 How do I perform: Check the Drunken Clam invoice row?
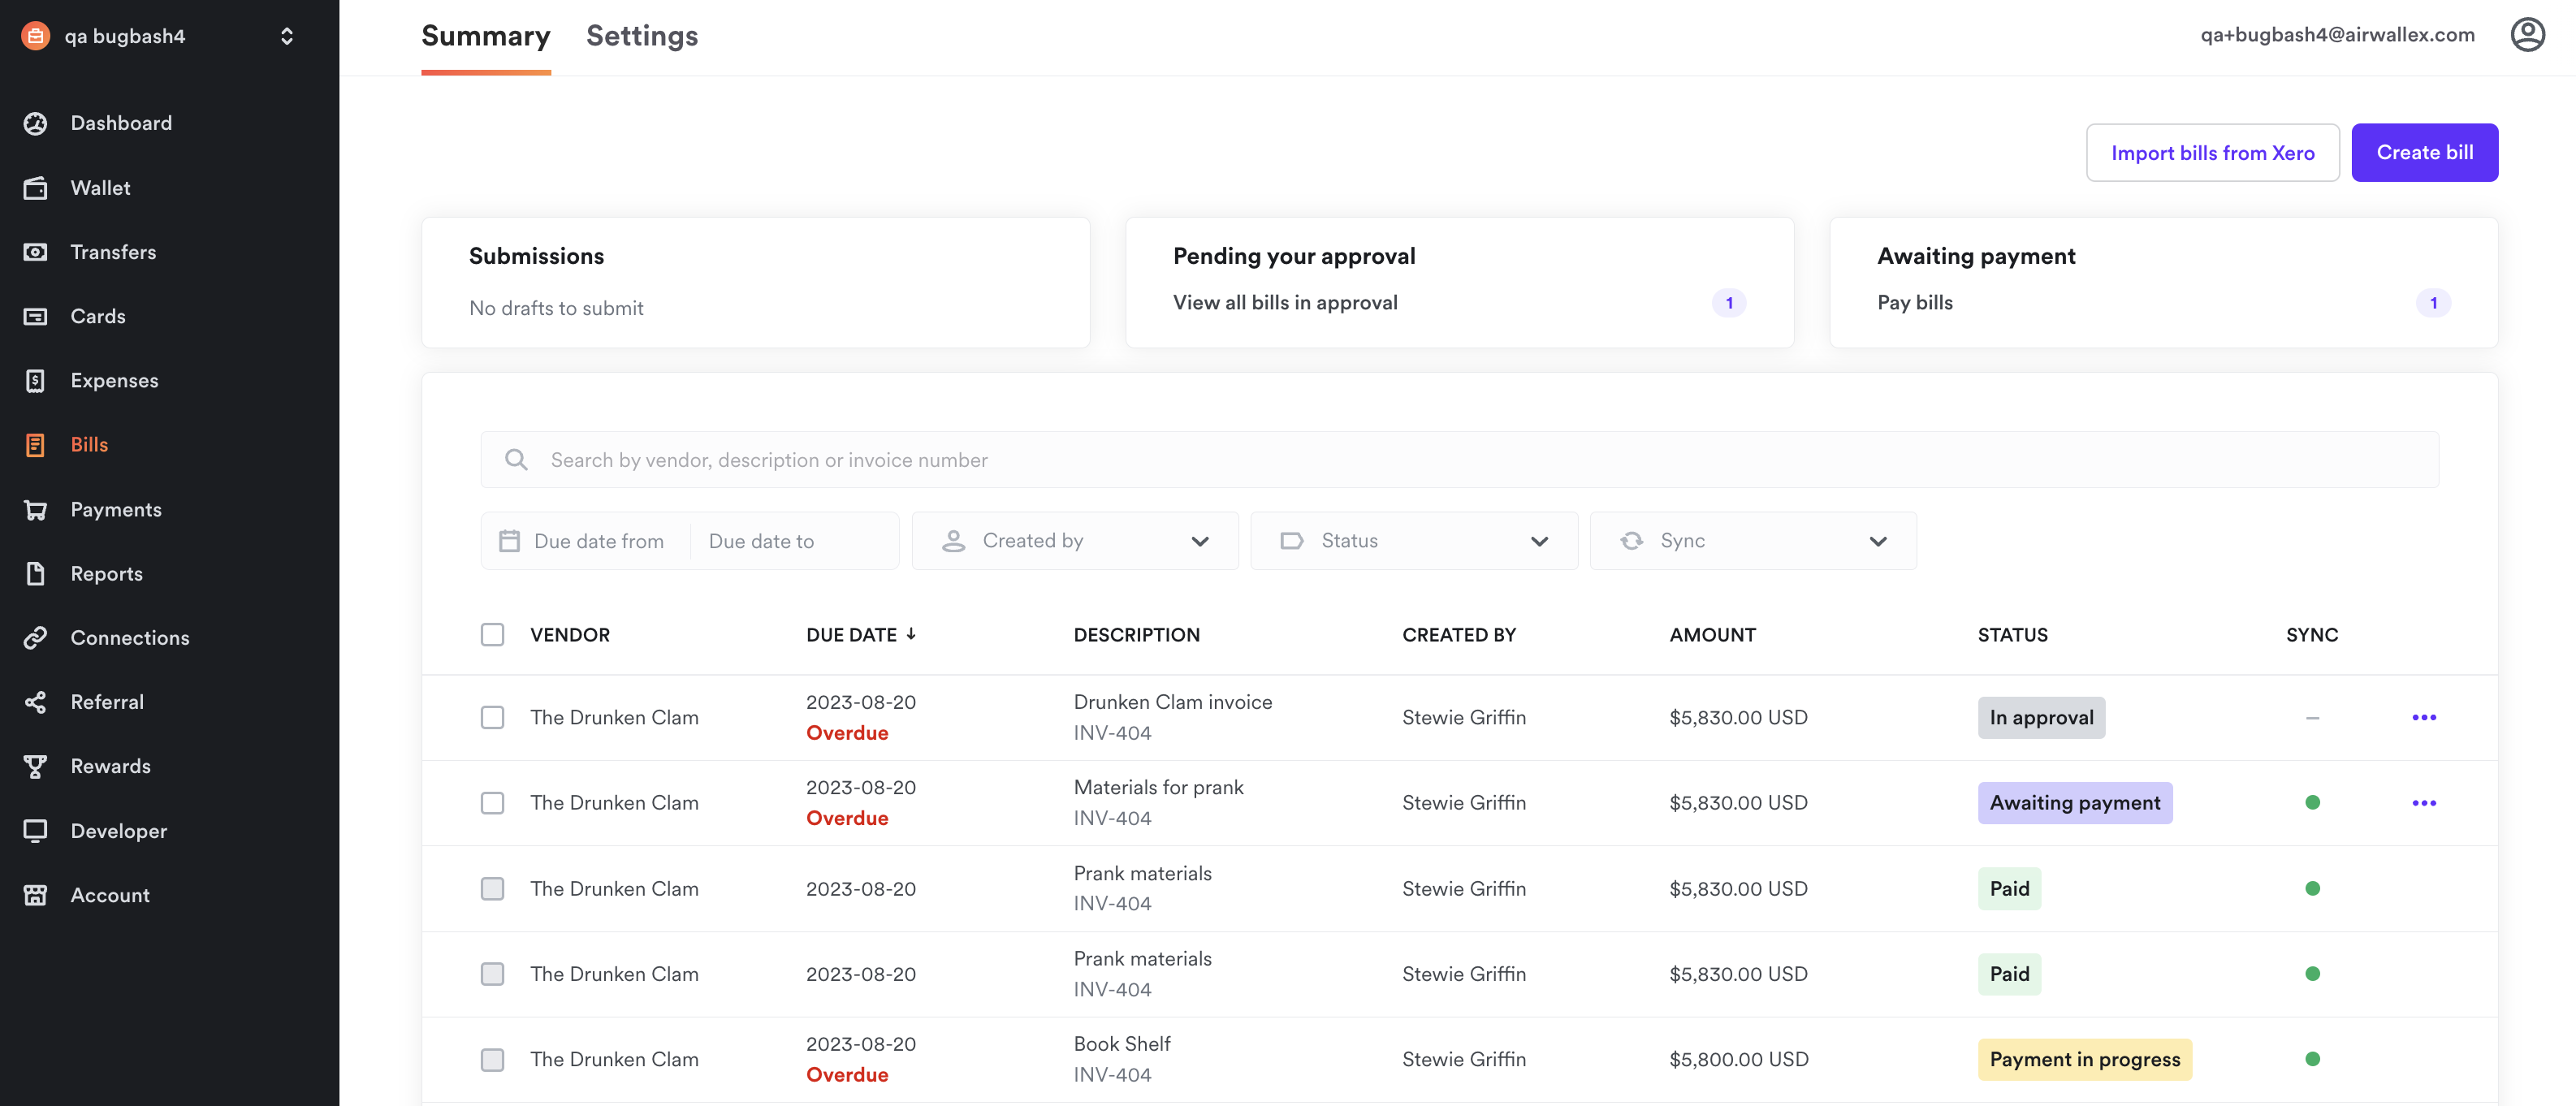(492, 717)
